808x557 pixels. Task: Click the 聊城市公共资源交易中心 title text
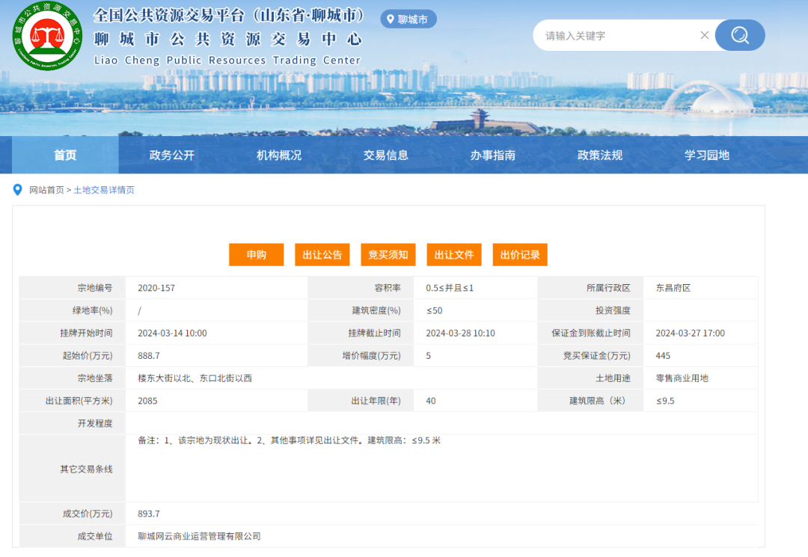[228, 39]
